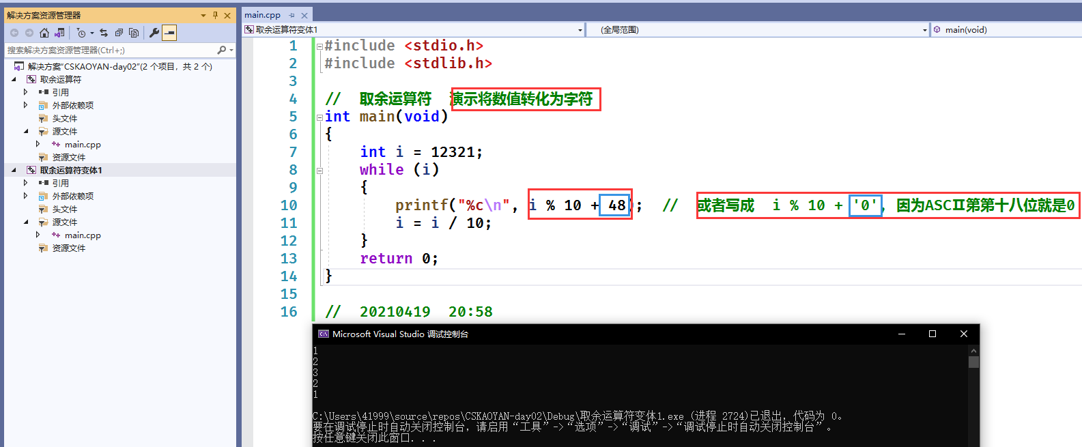This screenshot has height=447, width=1082.
Task: Expand 外部依赖项 under project 取余运算符变体1
Action: pos(26,196)
